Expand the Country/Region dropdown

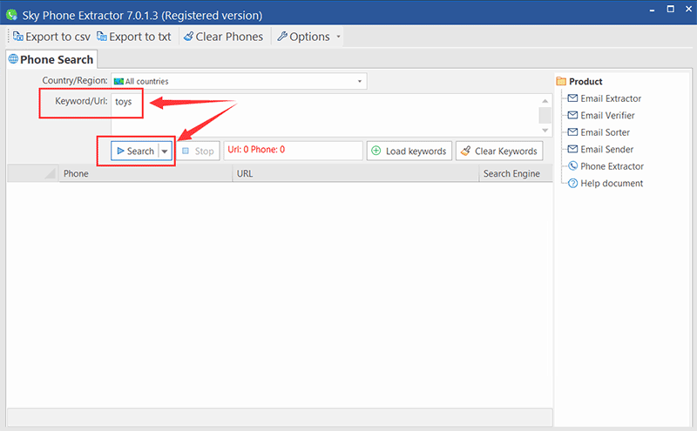tap(360, 81)
